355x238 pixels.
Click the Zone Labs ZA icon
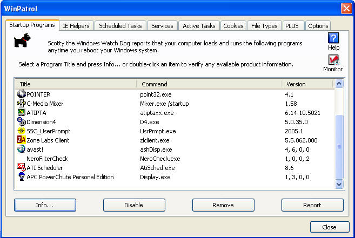point(22,140)
